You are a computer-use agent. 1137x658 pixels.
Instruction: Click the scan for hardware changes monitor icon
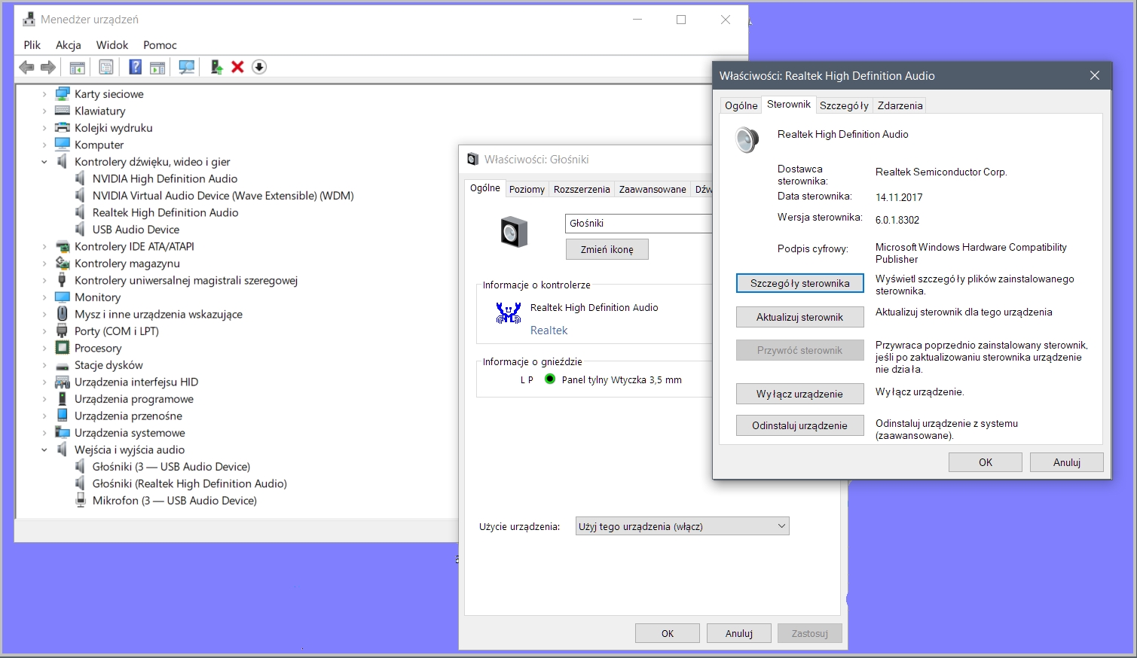(186, 67)
